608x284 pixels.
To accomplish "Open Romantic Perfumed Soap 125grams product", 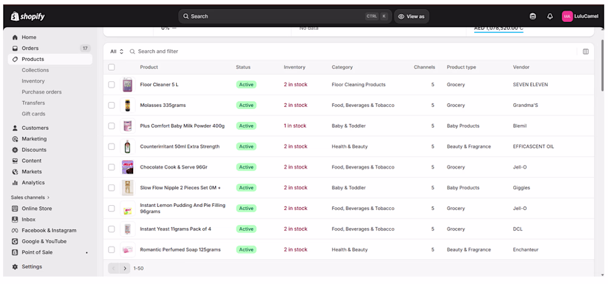I will click(181, 249).
